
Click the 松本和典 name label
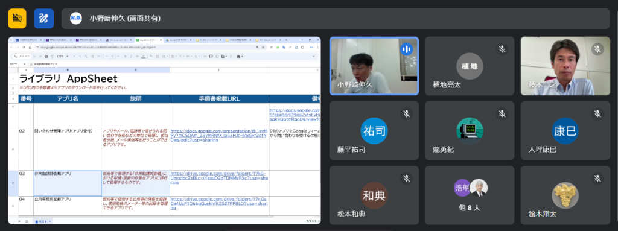351,215
